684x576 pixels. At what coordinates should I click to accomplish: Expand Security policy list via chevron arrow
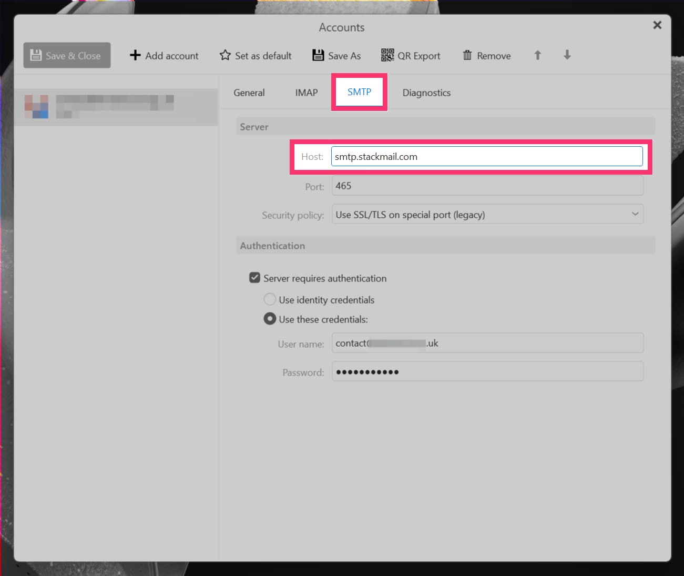point(635,214)
